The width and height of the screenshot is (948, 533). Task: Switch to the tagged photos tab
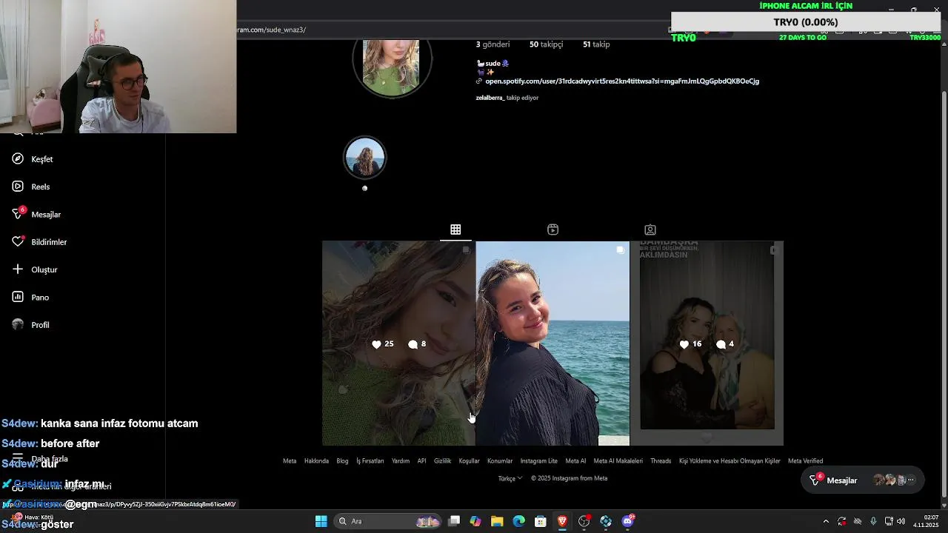tap(650, 229)
